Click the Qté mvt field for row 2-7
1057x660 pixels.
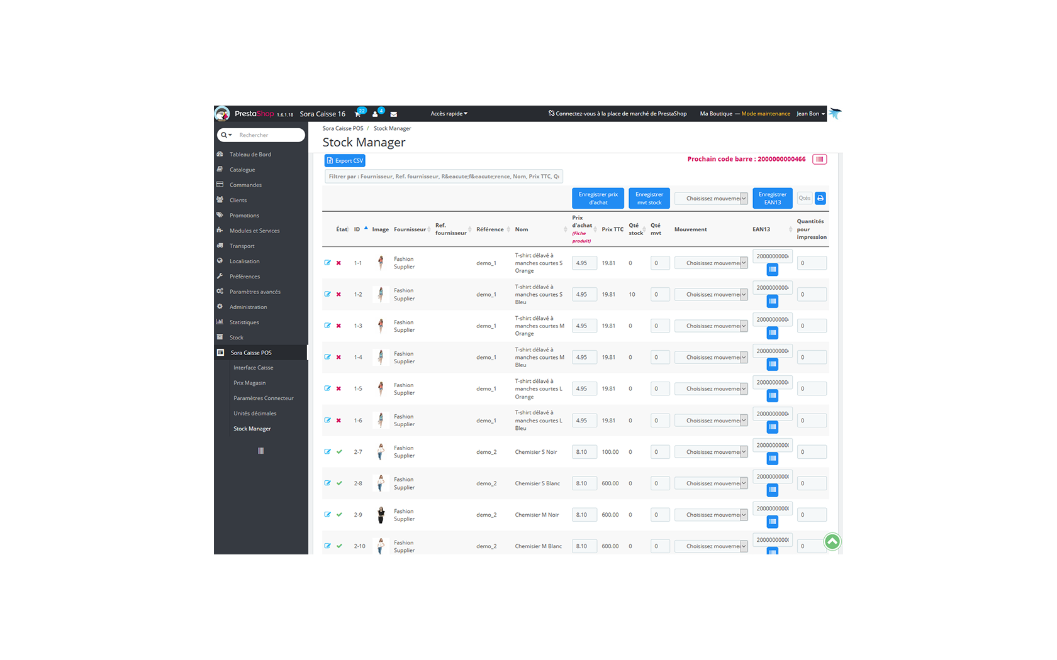point(660,452)
